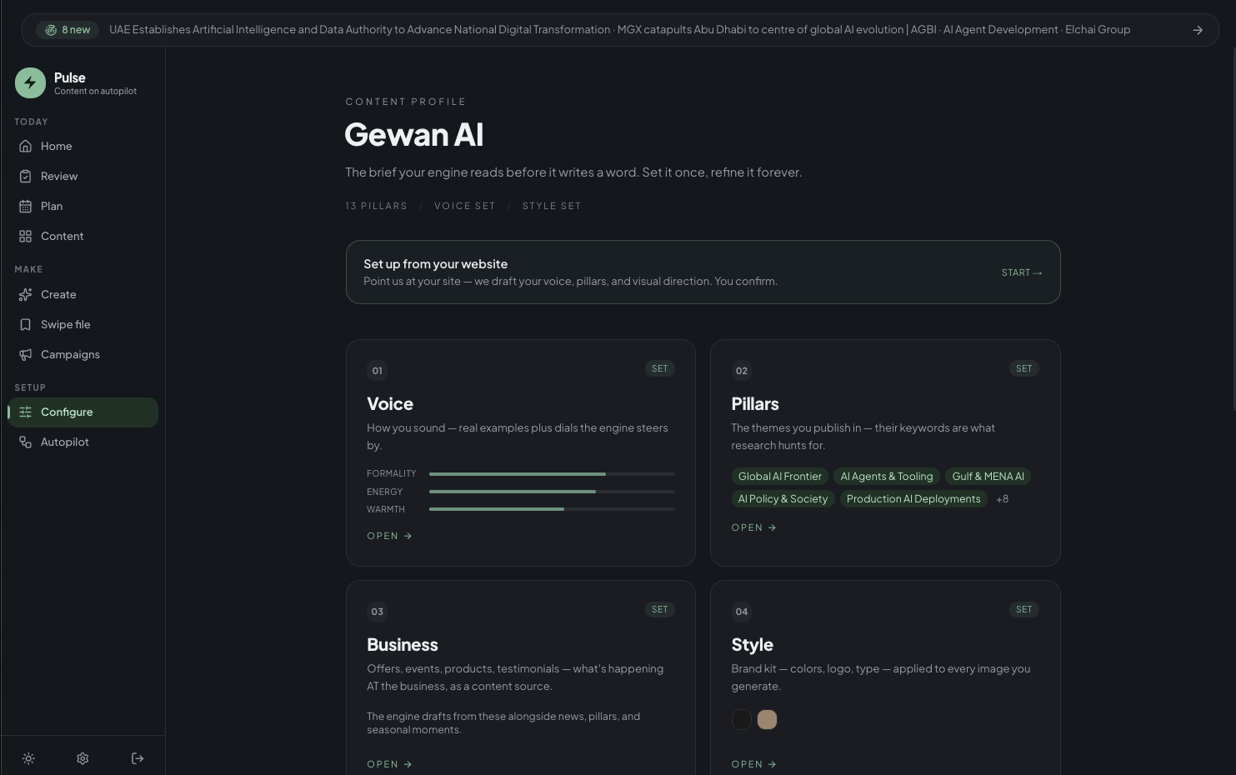Viewport: 1236px width, 775px height.
Task: Click the Gulf & MENA AI tag
Action: [x=988, y=477]
